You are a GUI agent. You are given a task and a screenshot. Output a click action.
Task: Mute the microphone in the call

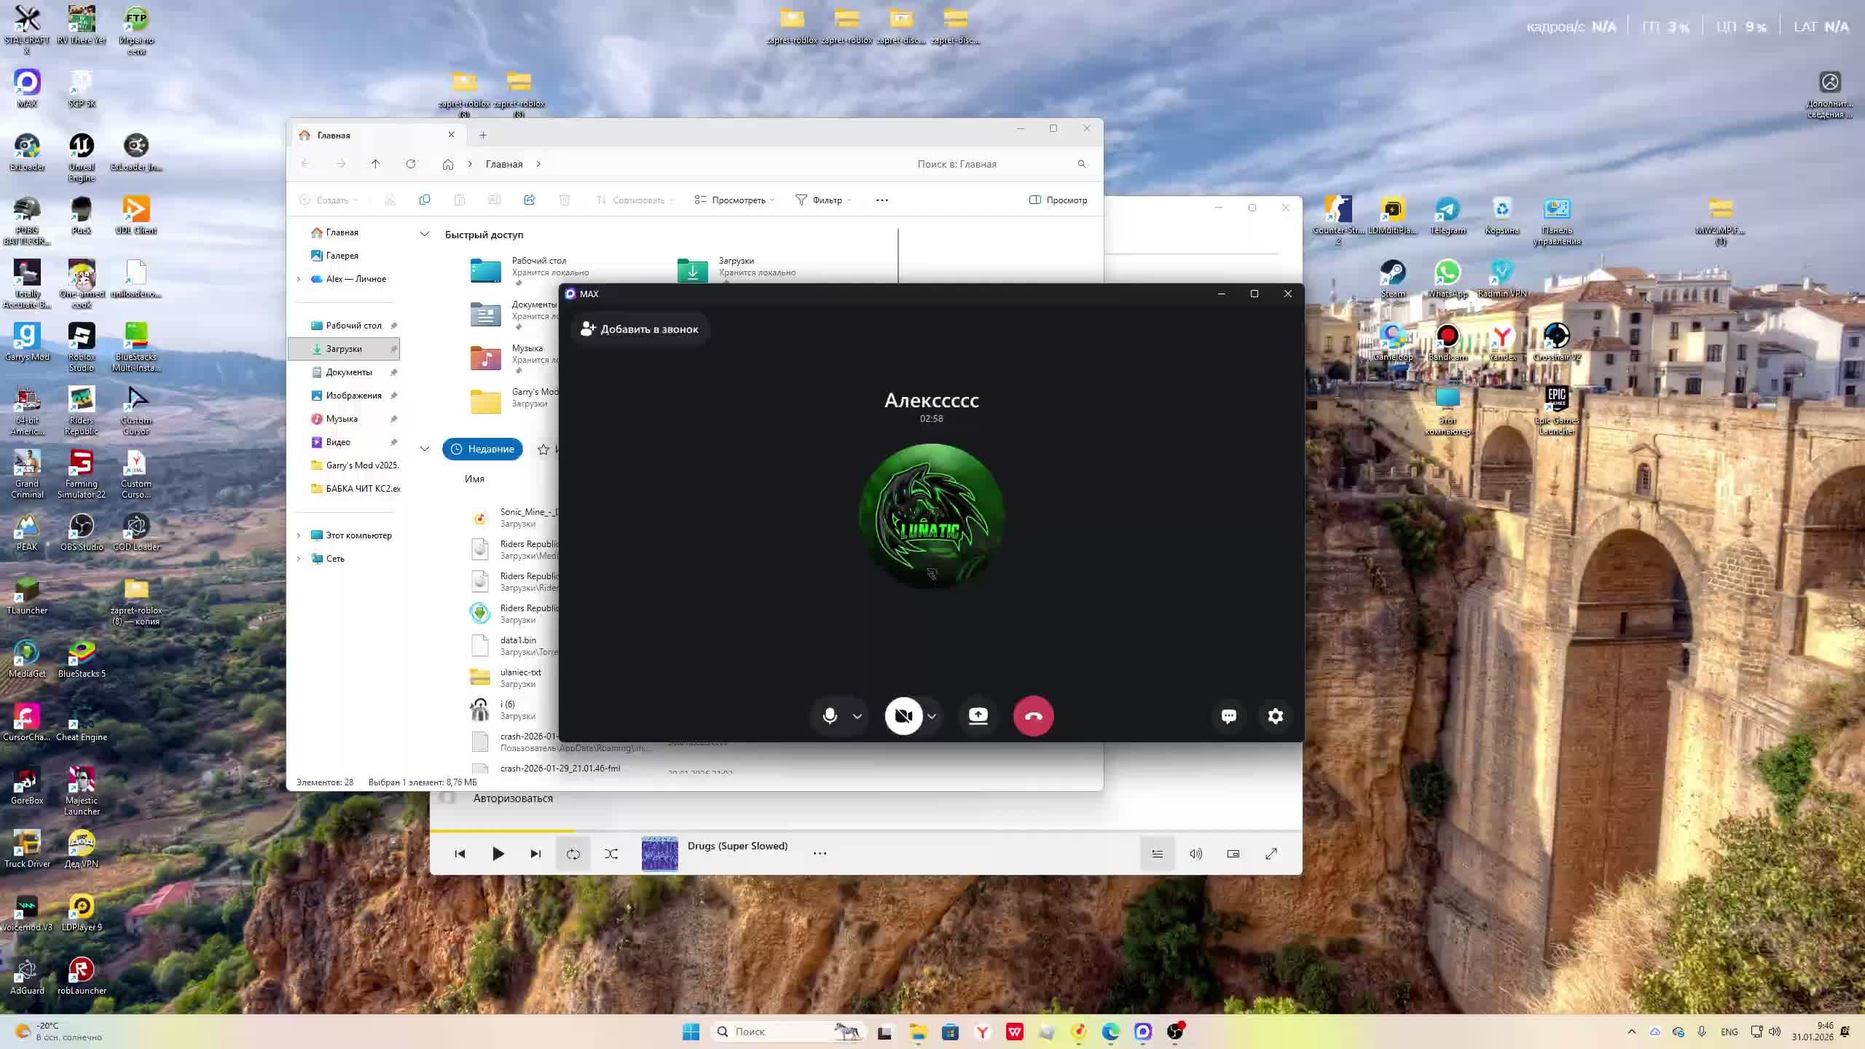829,716
